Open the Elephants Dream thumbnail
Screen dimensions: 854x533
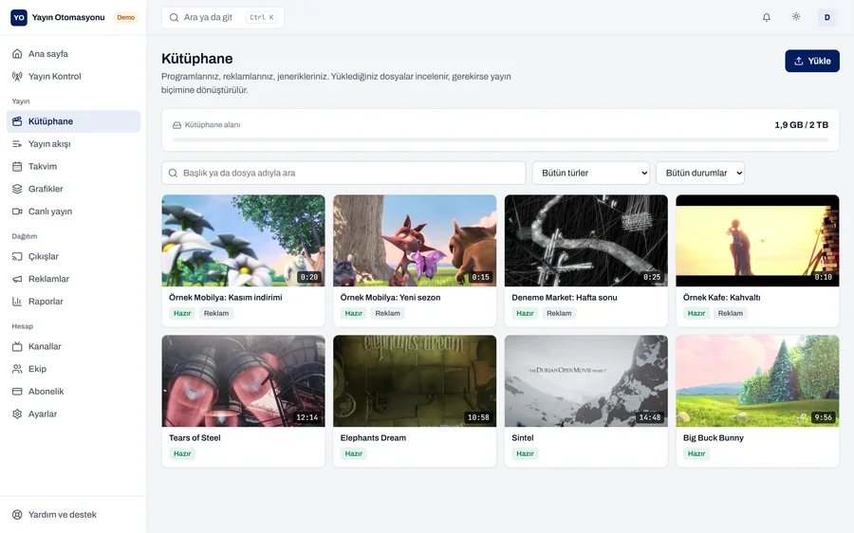415,381
